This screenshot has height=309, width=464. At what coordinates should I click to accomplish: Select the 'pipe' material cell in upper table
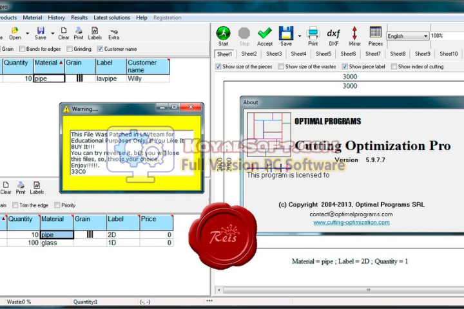[49, 79]
